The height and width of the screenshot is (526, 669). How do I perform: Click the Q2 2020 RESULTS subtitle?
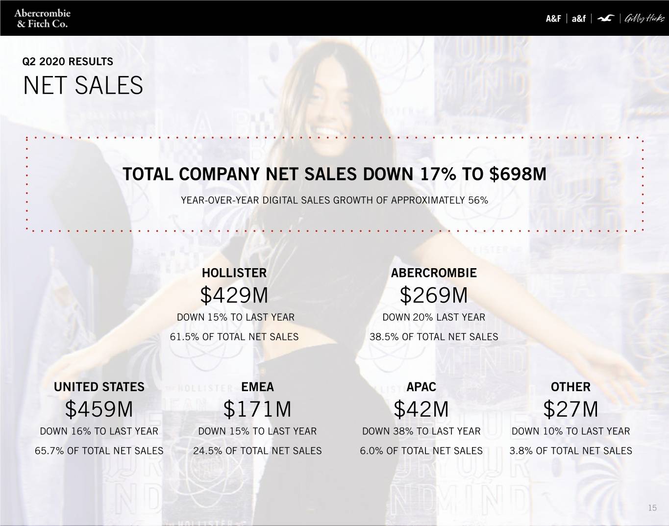(x=68, y=62)
